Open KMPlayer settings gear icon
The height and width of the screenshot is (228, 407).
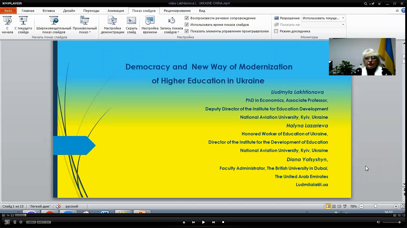(21, 222)
